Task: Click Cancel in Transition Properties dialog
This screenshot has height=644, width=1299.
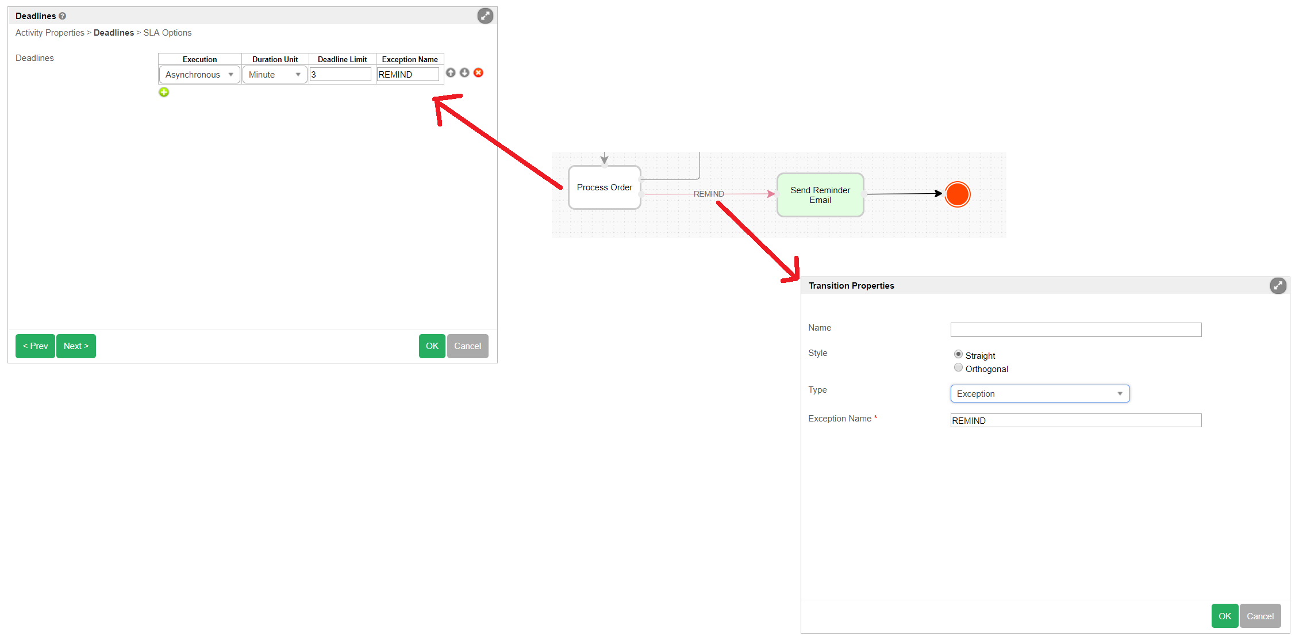Action: point(1260,616)
